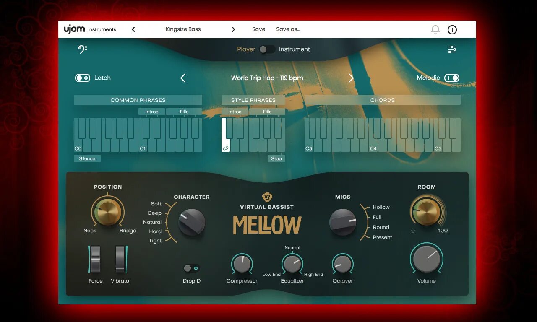The height and width of the screenshot is (322, 537).
Task: Select Tight character
Action: coord(155,241)
